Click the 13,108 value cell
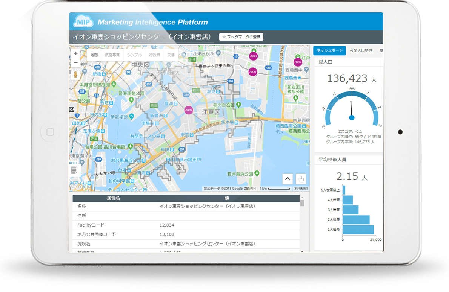 pos(167,234)
